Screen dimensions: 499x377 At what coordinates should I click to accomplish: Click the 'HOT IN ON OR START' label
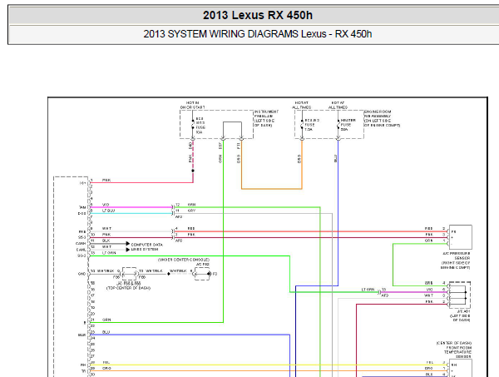pos(193,105)
